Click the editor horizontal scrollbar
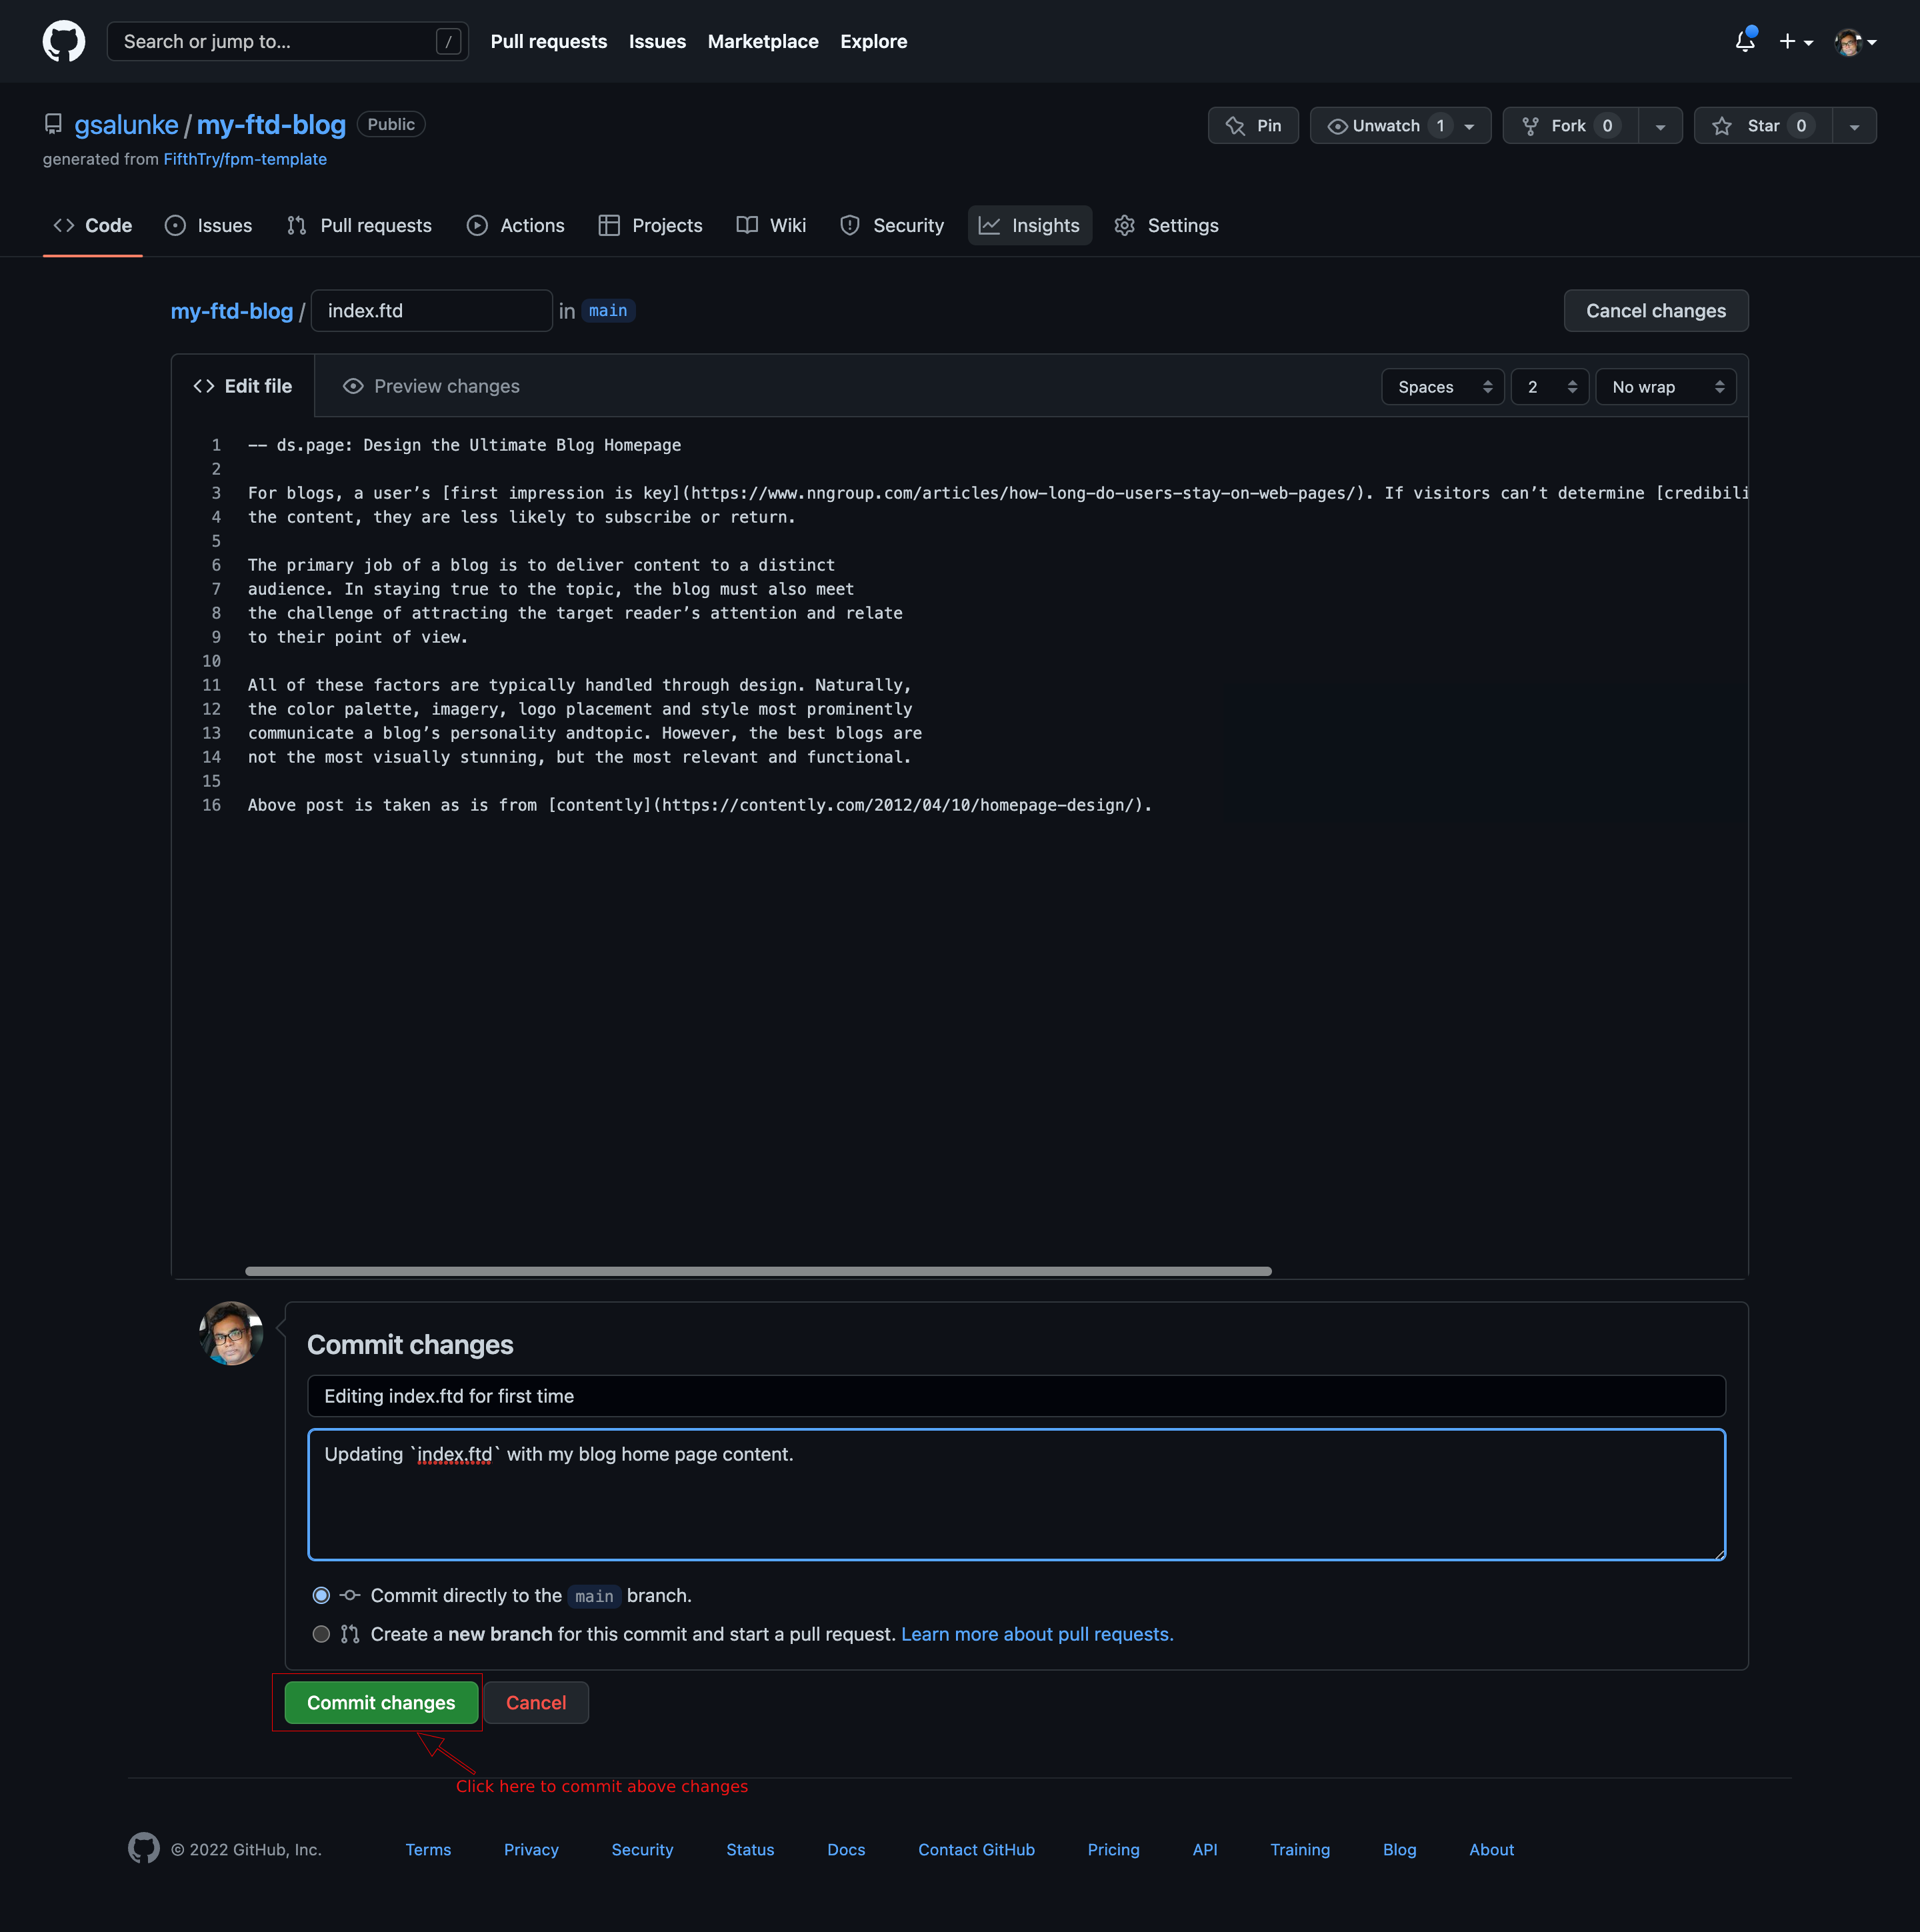This screenshot has width=1920, height=1932. tap(758, 1271)
